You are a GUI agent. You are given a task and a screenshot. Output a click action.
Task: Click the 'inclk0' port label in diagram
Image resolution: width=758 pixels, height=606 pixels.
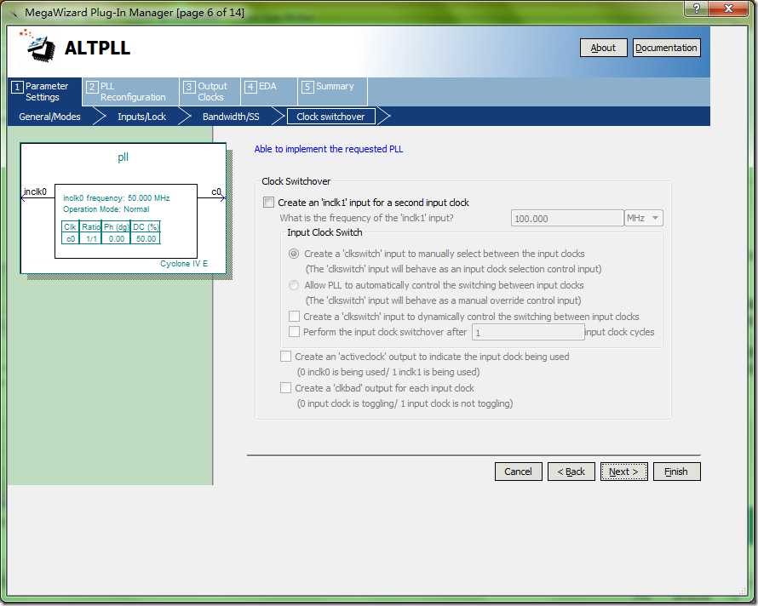coord(35,192)
